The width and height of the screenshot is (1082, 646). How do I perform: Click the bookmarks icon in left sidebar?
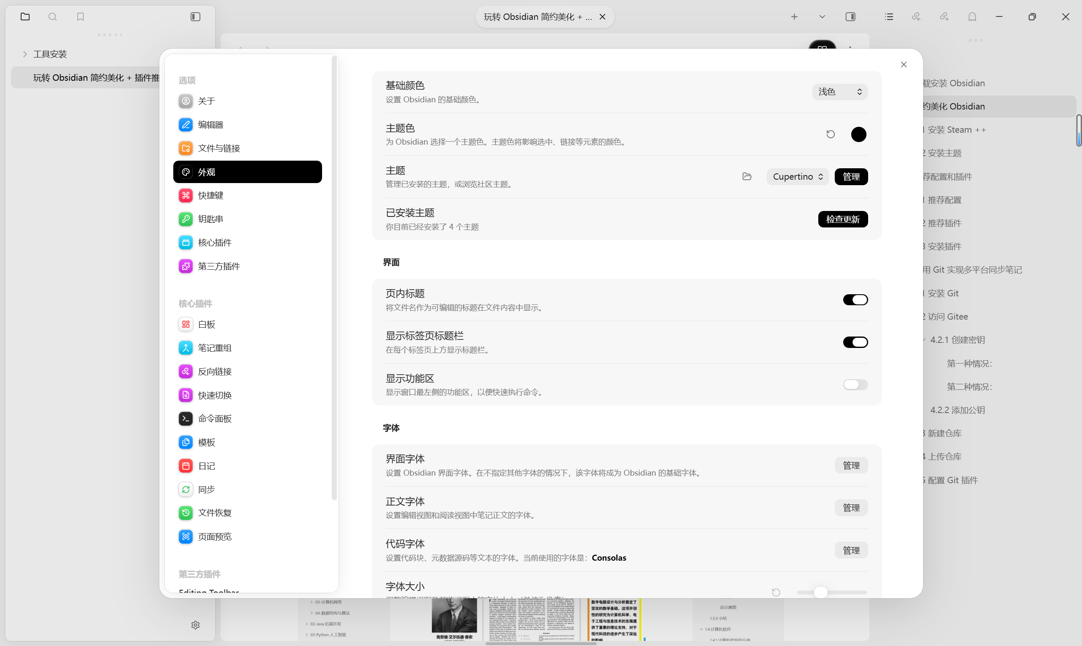click(x=80, y=16)
